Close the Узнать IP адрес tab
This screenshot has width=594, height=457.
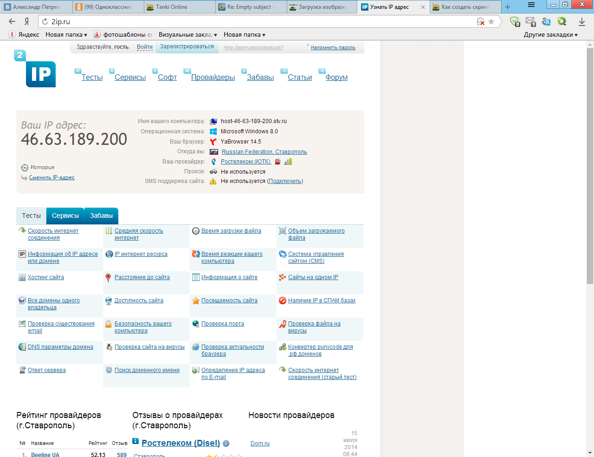coord(423,7)
